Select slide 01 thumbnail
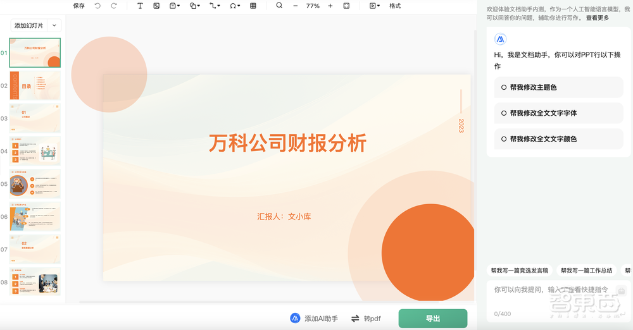The height and width of the screenshot is (330, 633). 35,53
